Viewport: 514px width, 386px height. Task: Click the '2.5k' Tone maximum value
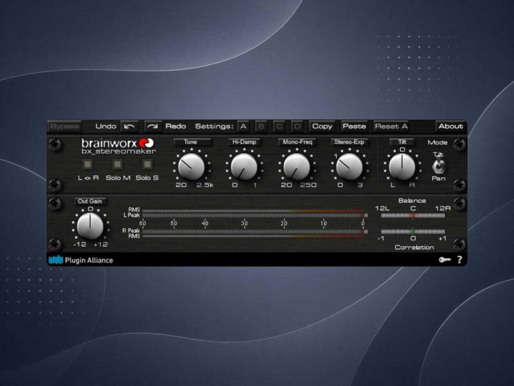pos(205,185)
